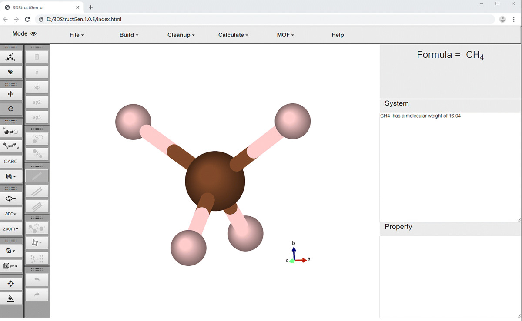Toggle the OABC axis labels button
Screen dimensions: 522x321
(x=11, y=162)
